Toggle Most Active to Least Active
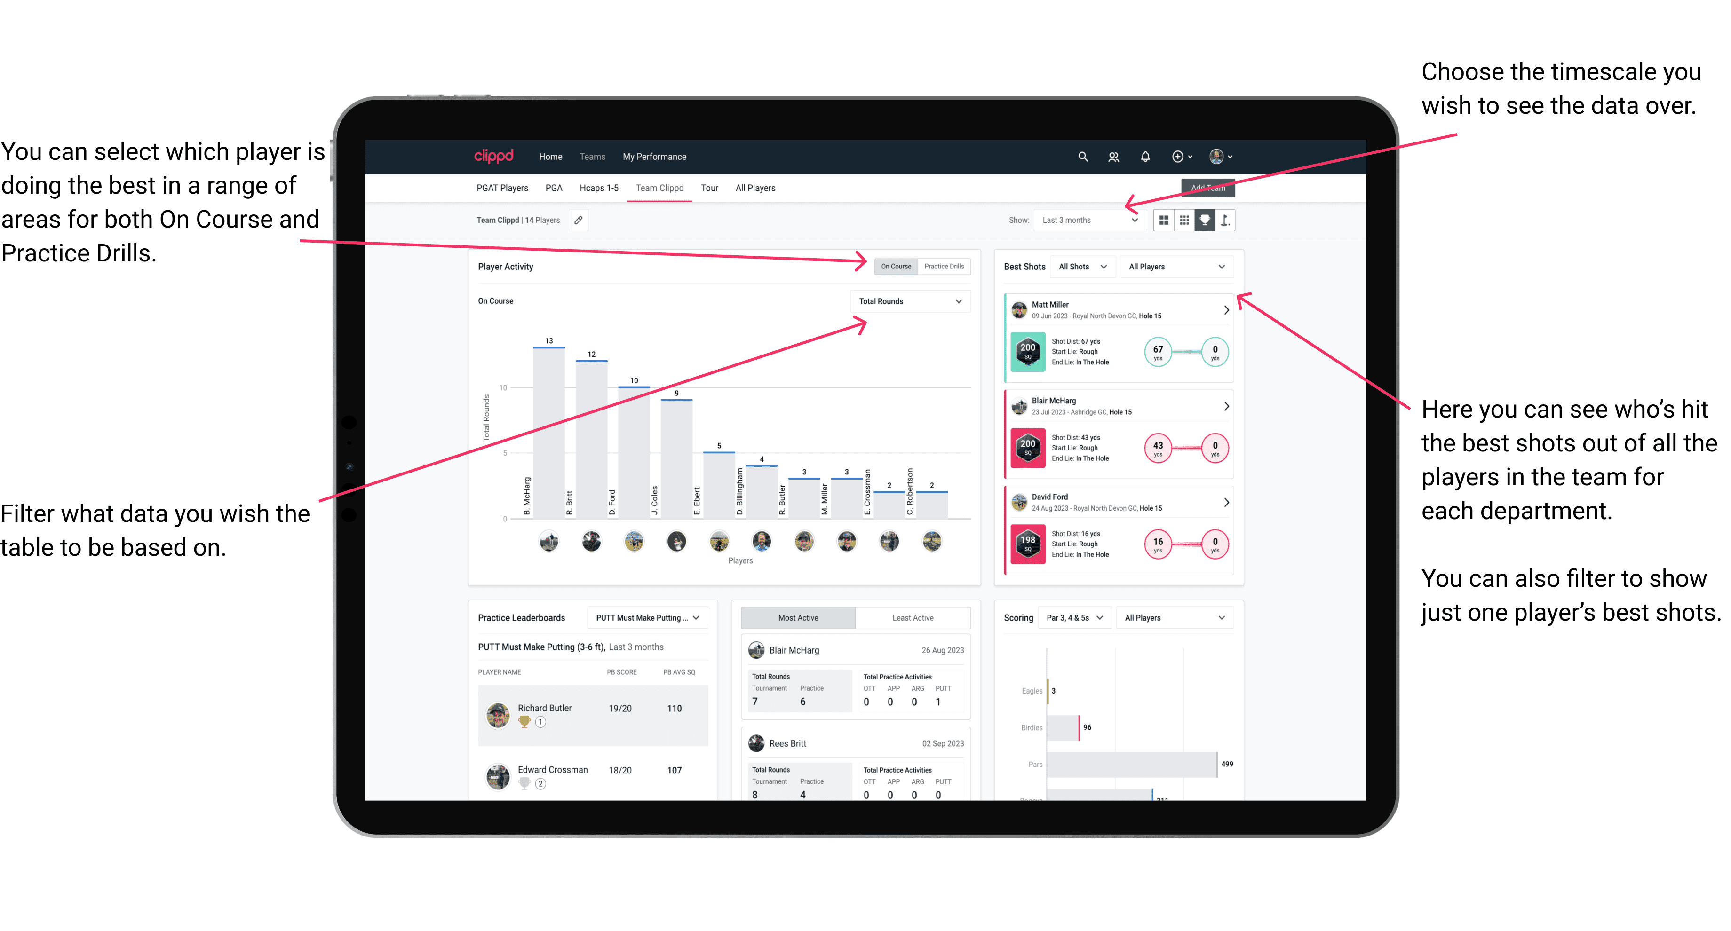 click(x=917, y=619)
